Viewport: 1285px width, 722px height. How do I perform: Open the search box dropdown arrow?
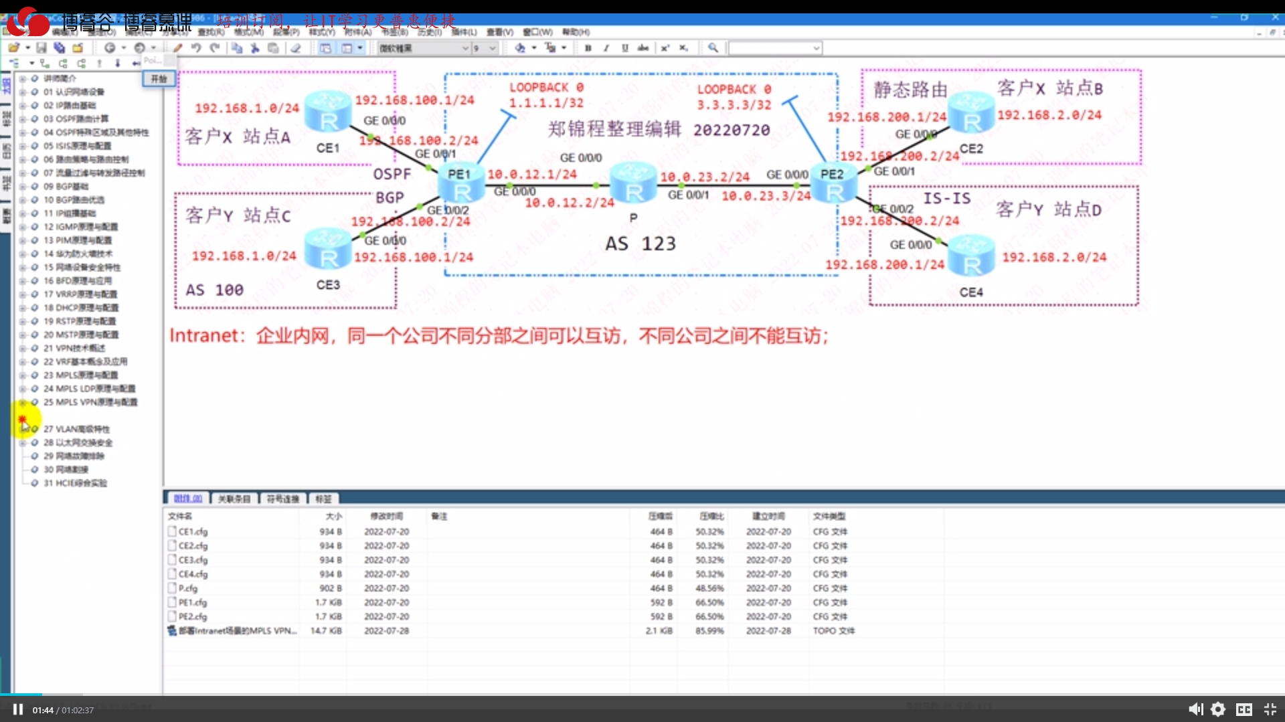pos(816,48)
